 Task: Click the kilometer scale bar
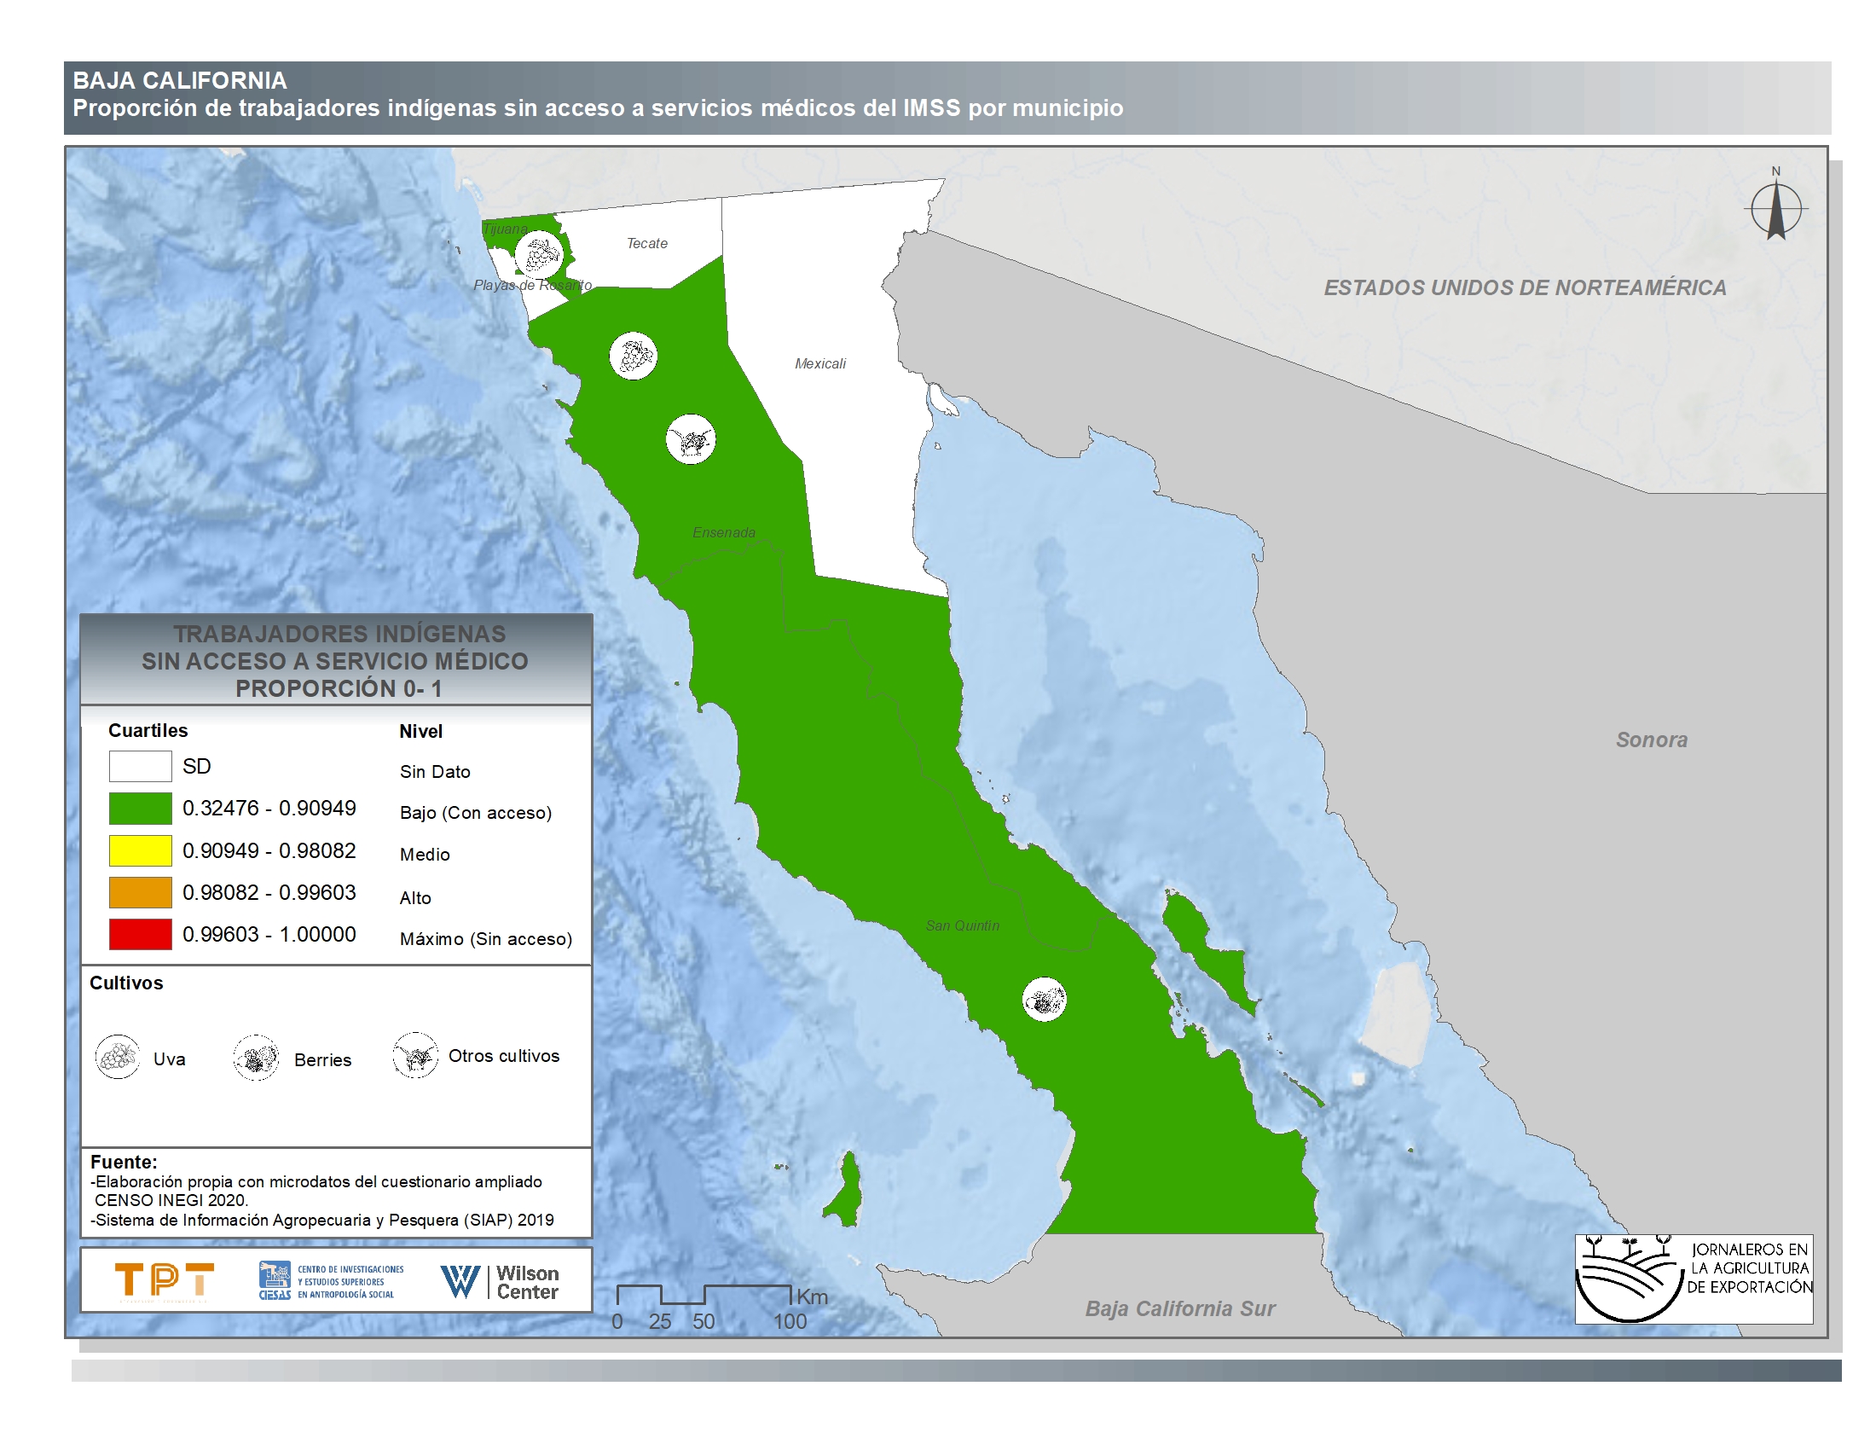point(703,1295)
